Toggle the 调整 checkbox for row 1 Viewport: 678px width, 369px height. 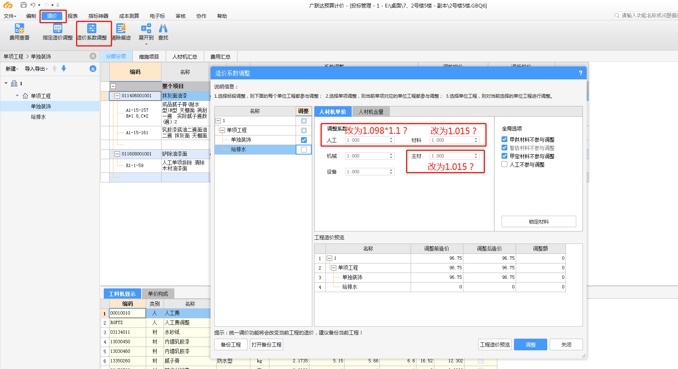(304, 121)
